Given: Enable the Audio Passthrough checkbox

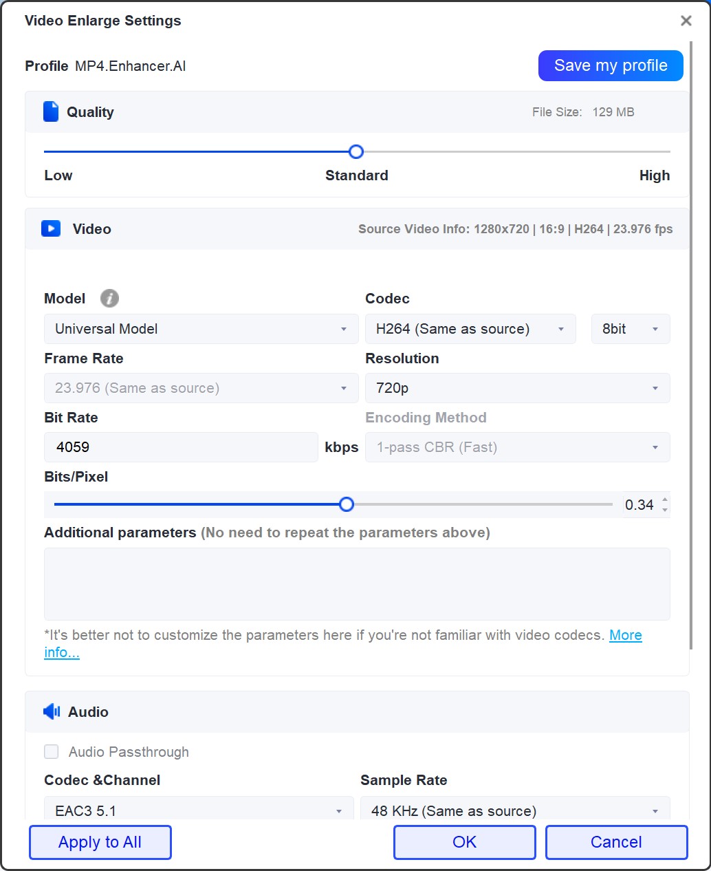Looking at the screenshot, I should [52, 751].
